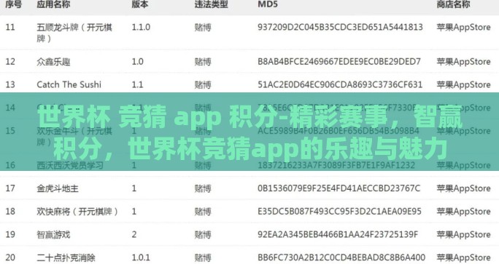Click serial number 19
This screenshot has width=499, height=264.
pyautogui.click(x=10, y=235)
